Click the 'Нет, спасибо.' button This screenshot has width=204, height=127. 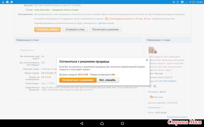[108, 80]
